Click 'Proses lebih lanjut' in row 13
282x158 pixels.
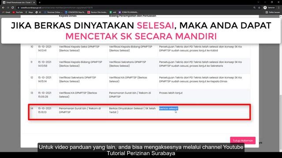pyautogui.click(x=171, y=93)
